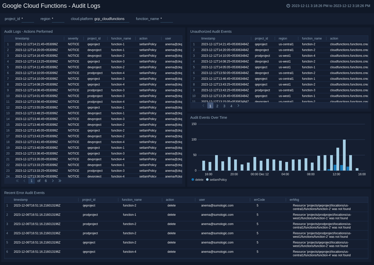Click function-3 in row 9 of Unauthorized Events
This screenshot has width=374, height=265.
tap(309, 90)
